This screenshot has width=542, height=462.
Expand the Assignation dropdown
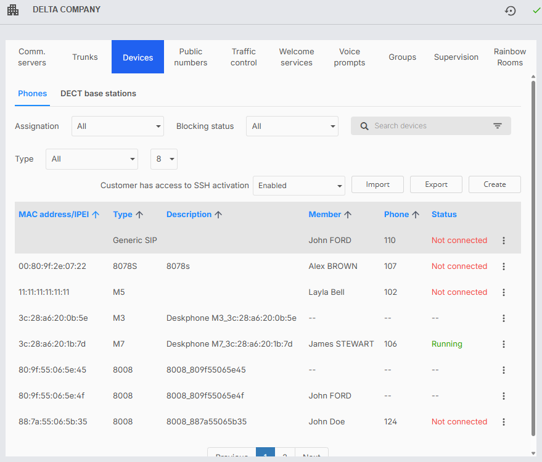[117, 126]
